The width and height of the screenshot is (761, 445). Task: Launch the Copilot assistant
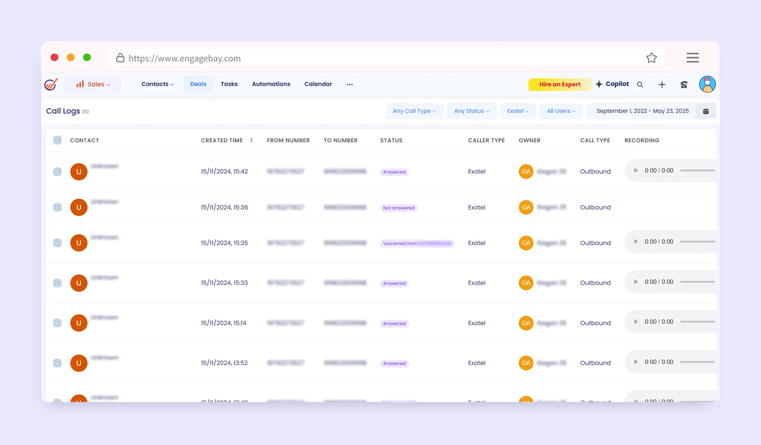click(612, 84)
